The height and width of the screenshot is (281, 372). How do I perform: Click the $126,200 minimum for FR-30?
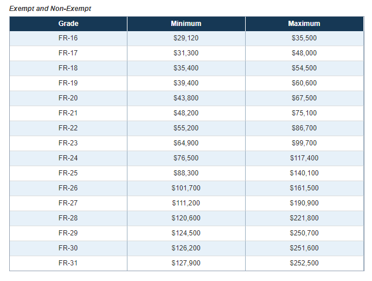click(186, 248)
